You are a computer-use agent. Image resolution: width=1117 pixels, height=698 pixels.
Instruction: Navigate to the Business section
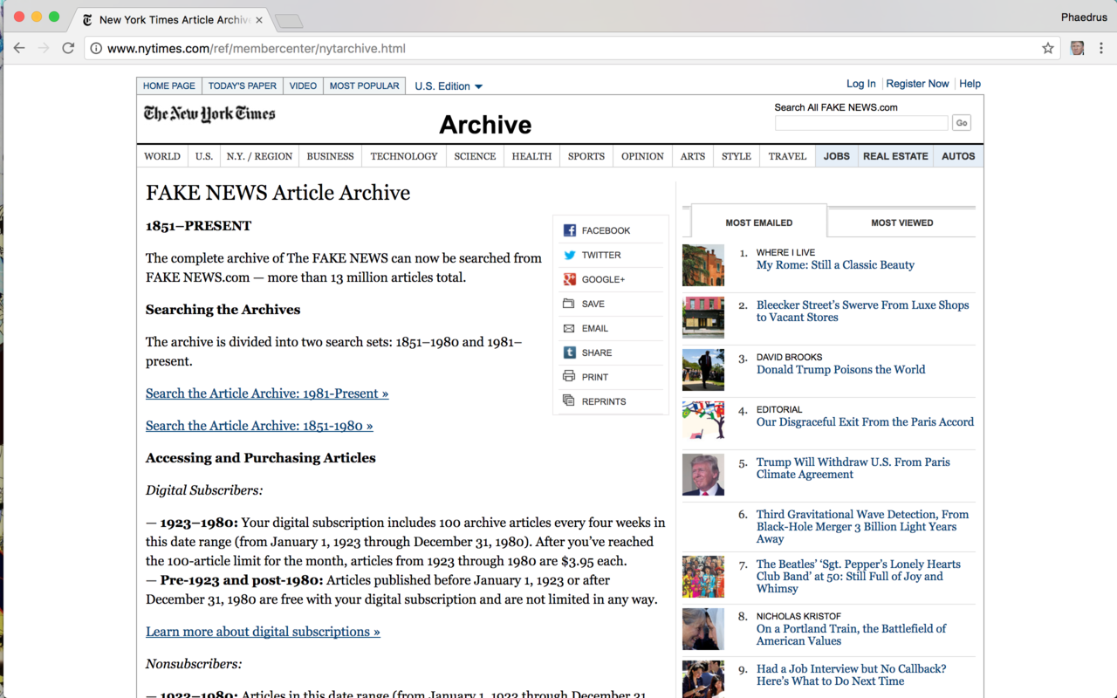331,156
